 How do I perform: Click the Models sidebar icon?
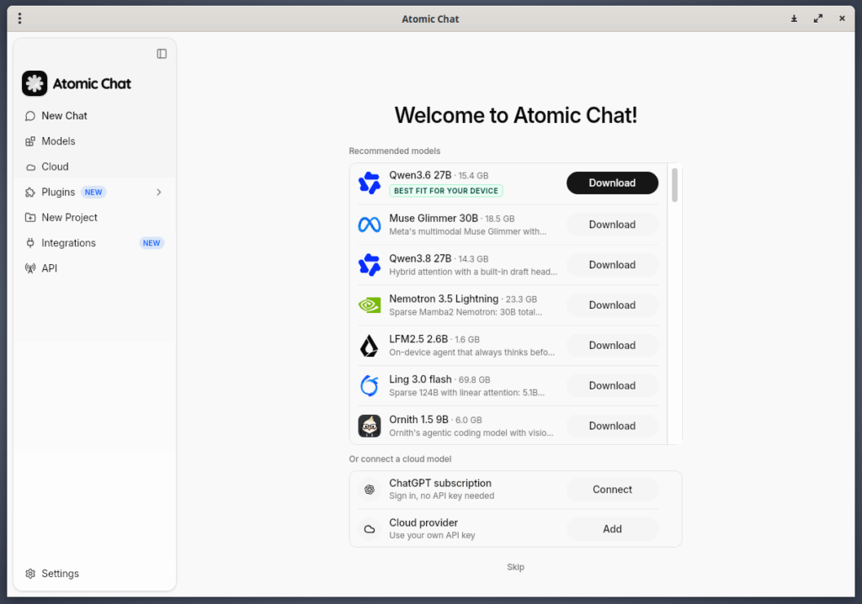[30, 141]
